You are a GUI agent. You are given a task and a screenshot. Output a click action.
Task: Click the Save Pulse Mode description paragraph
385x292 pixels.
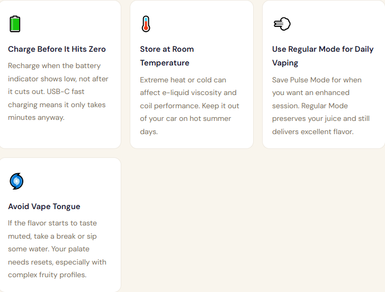click(317, 106)
